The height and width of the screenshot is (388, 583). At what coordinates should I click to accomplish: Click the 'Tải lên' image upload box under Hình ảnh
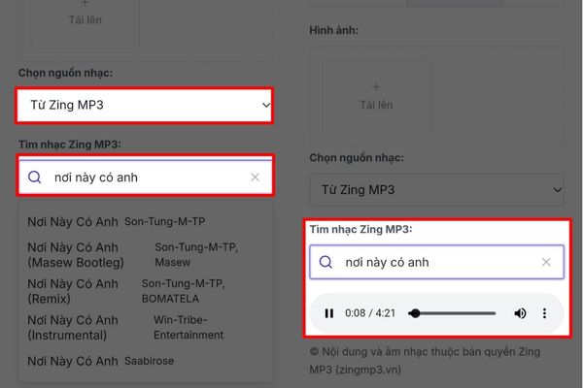tap(376, 97)
